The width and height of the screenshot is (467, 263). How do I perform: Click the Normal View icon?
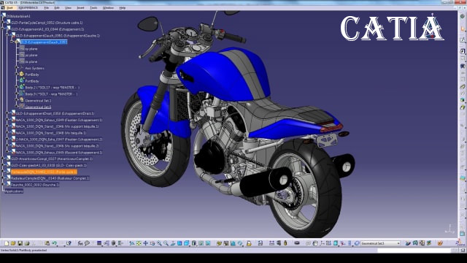(x=173, y=243)
